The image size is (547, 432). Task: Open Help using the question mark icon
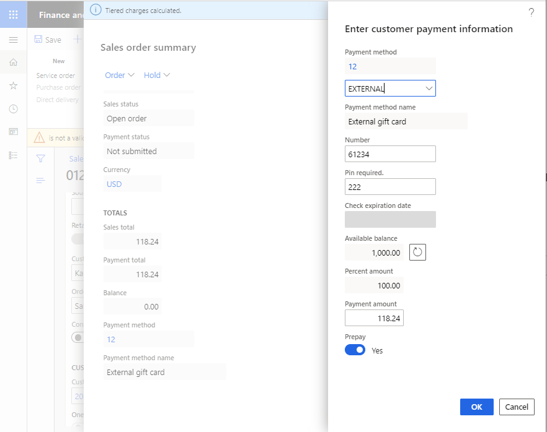(531, 12)
